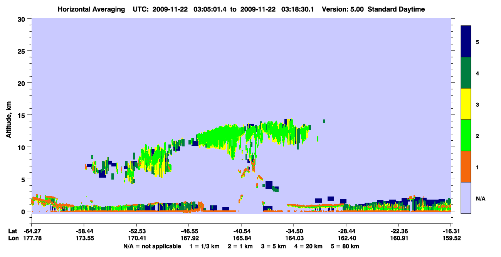Click the '2 = 1 km' legend entry
Image resolution: width=501 pixels, height=257 pixels.
241,246
